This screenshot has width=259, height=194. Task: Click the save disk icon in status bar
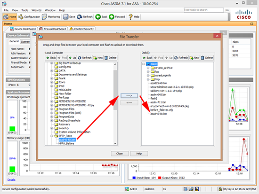click(197, 189)
